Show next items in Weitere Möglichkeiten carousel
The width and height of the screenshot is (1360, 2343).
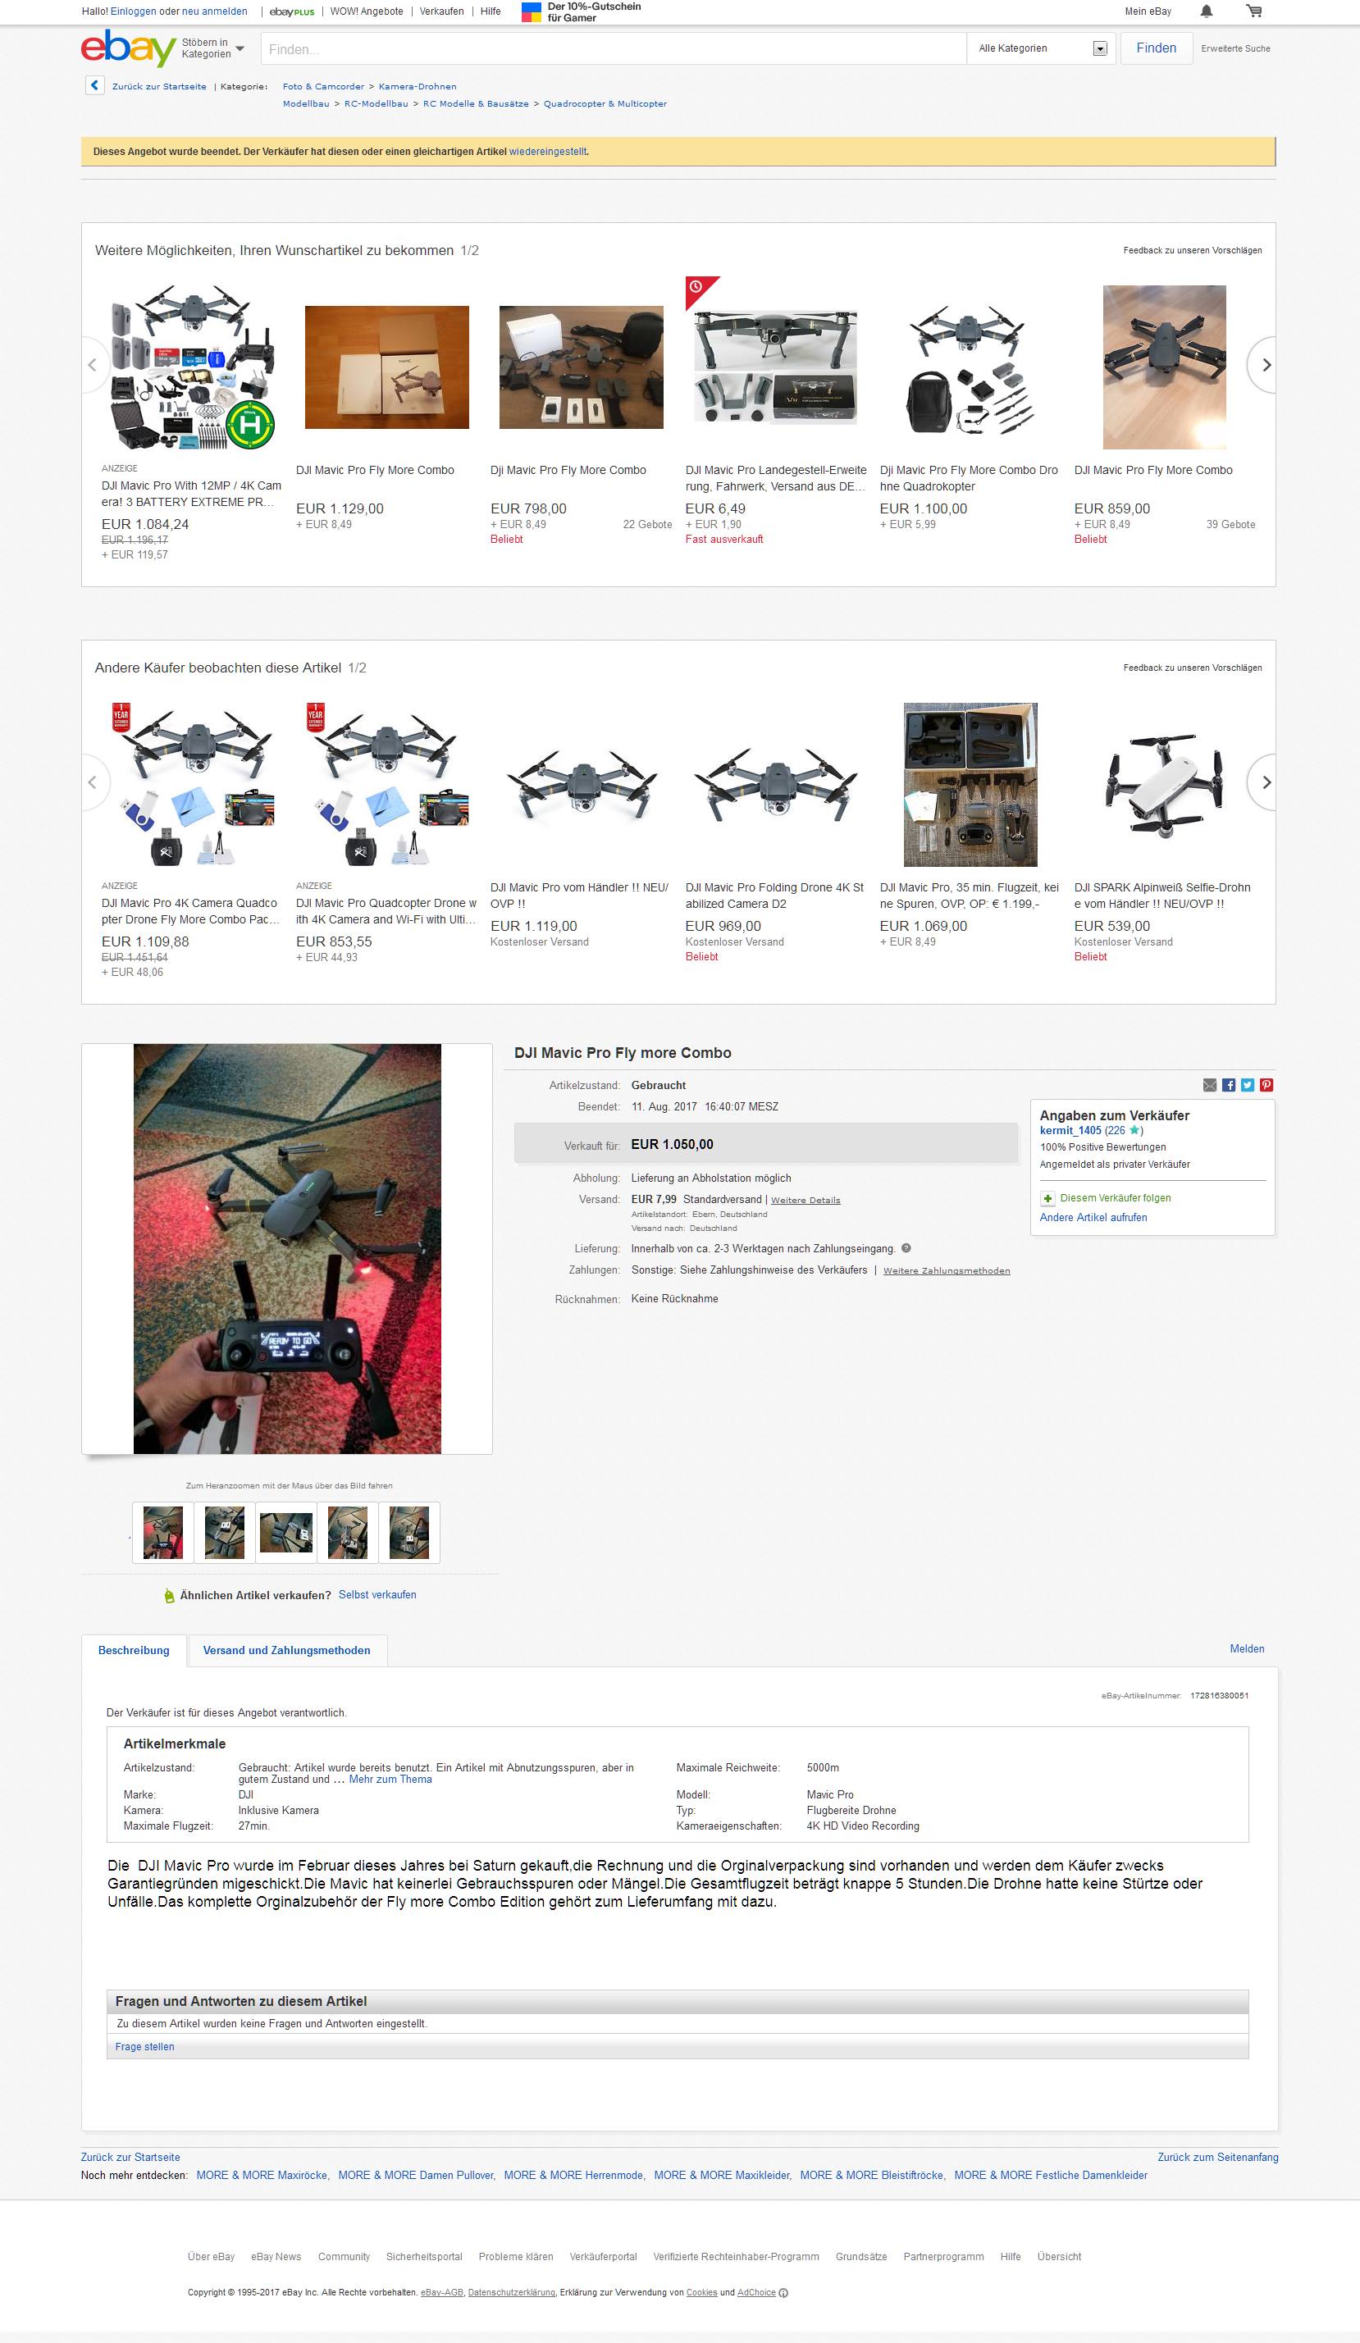pyautogui.click(x=1263, y=366)
